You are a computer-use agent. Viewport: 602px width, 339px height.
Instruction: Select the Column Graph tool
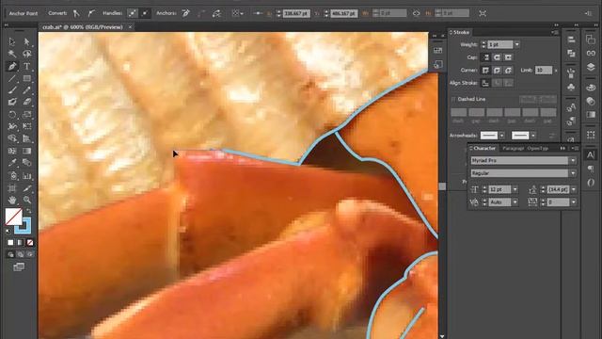27,176
